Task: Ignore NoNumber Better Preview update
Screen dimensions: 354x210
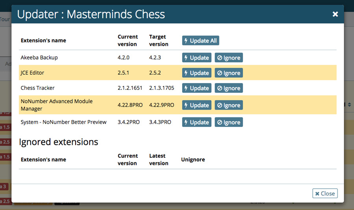Action: click(x=229, y=122)
